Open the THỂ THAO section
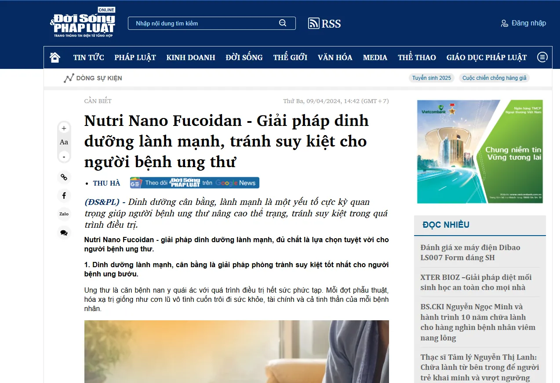Viewport: 560px width, 383px height. point(417,57)
